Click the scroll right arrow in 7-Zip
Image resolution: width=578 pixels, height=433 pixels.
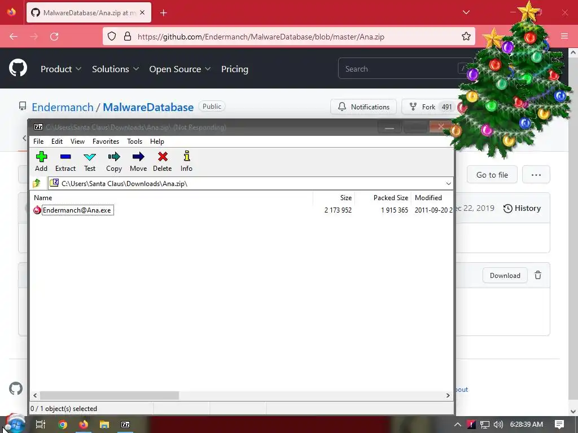click(x=448, y=395)
